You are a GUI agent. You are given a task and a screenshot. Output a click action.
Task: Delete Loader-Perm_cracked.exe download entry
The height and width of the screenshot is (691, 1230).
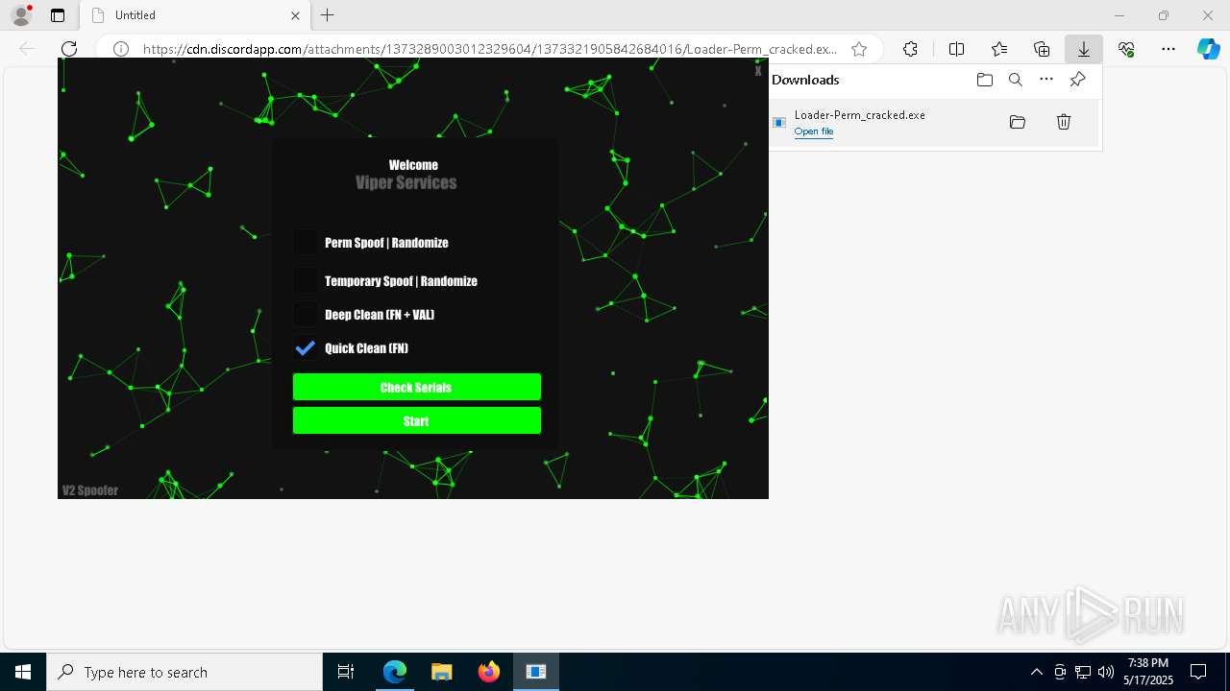coord(1064,122)
